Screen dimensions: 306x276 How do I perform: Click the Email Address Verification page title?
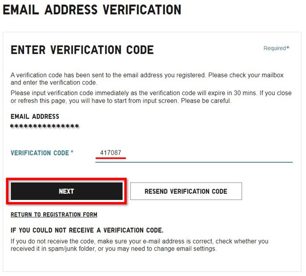pos(92,10)
